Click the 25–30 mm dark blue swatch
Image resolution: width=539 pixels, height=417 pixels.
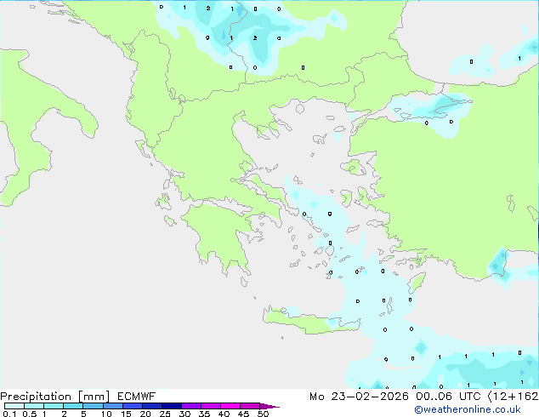tap(172, 406)
